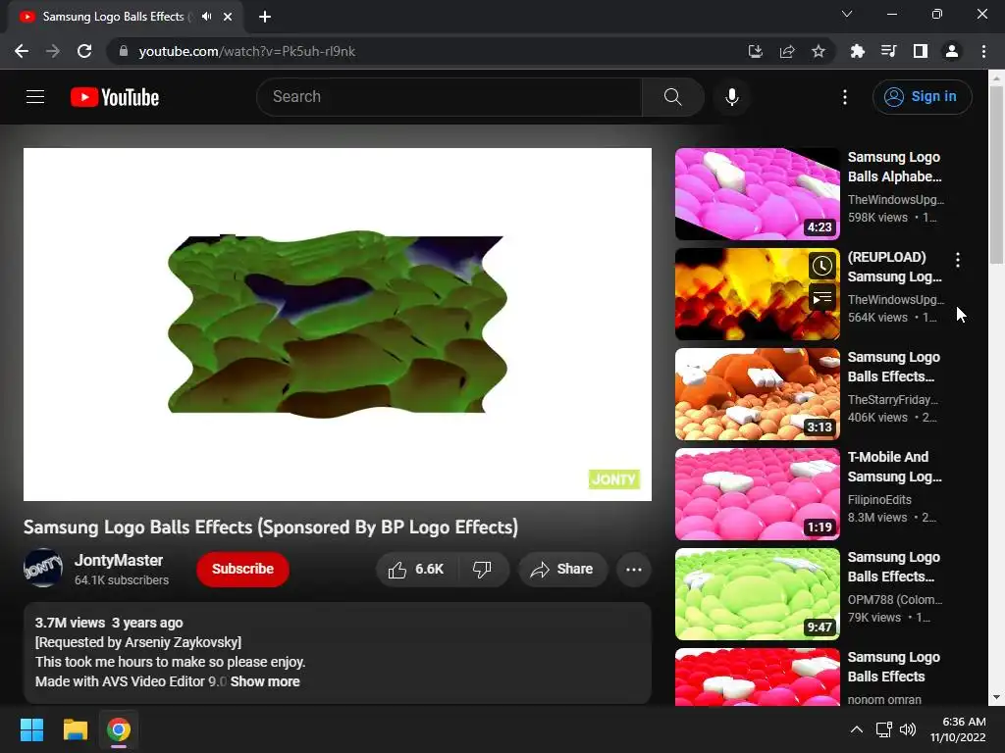Add REUPLOAD video to Watch later
The image size is (1005, 753).
[821, 266]
